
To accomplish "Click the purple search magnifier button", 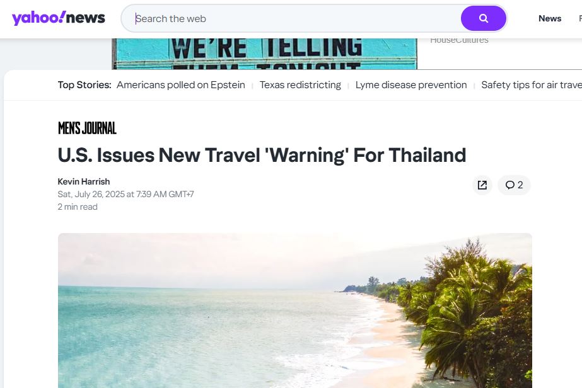I will tap(483, 18).
